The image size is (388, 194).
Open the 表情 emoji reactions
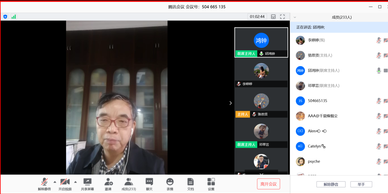170,184
